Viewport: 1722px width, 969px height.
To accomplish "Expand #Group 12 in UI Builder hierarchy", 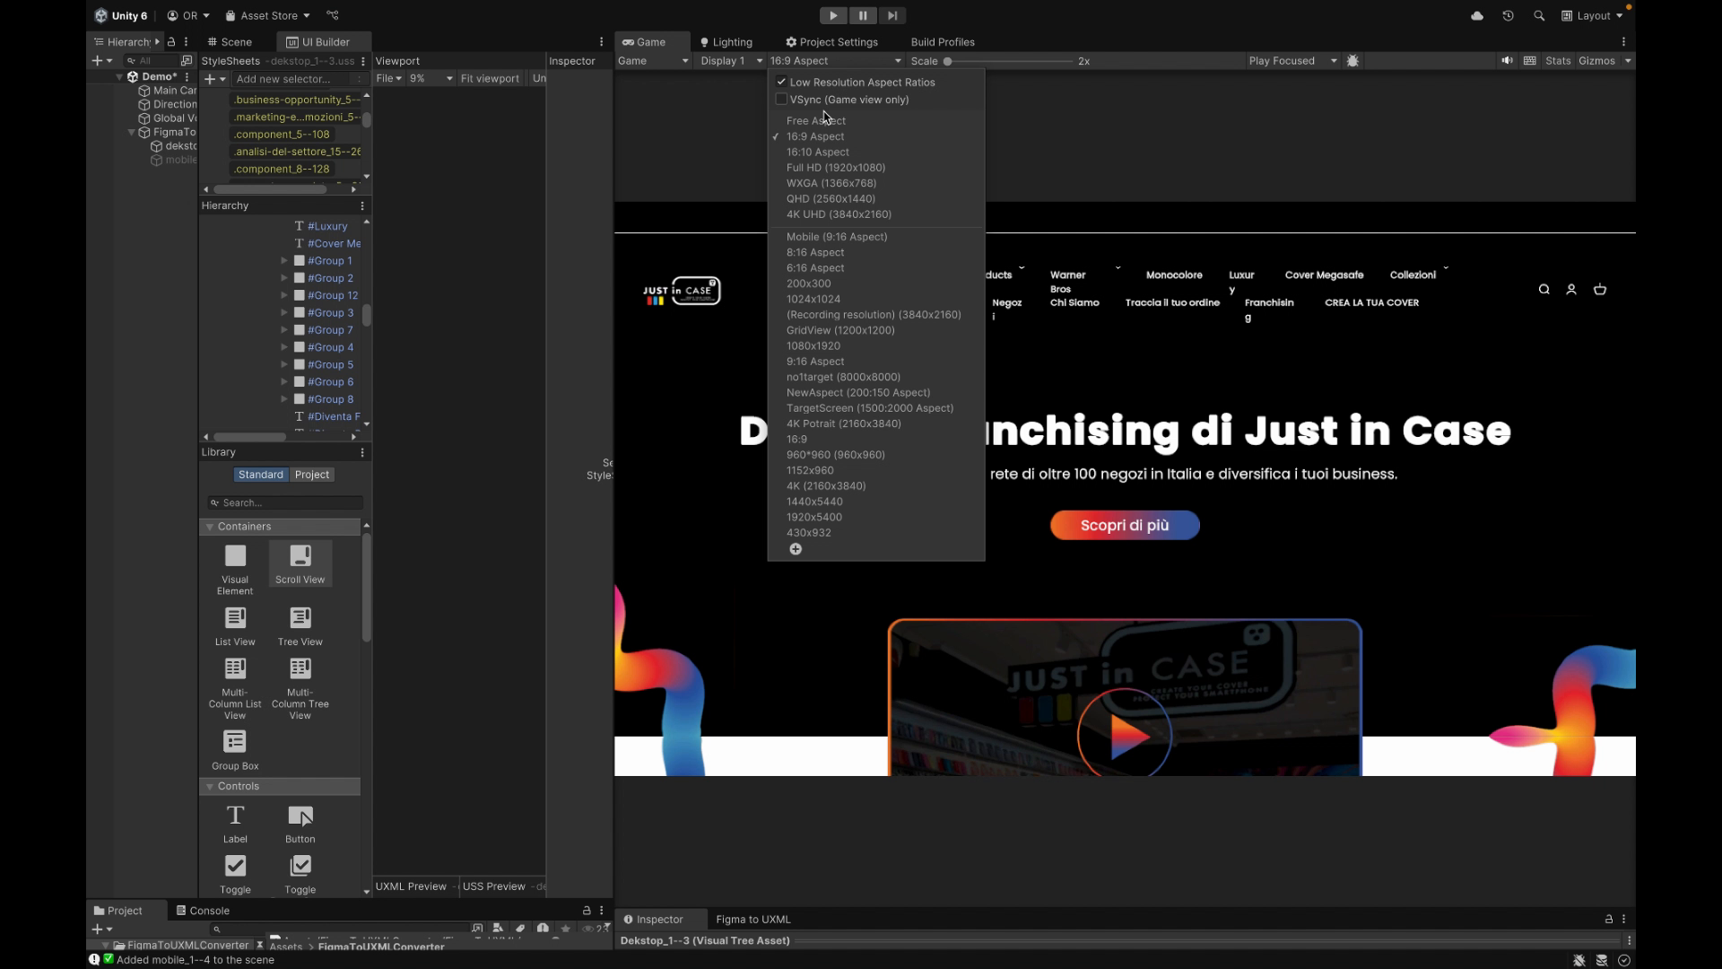I will coord(284,295).
